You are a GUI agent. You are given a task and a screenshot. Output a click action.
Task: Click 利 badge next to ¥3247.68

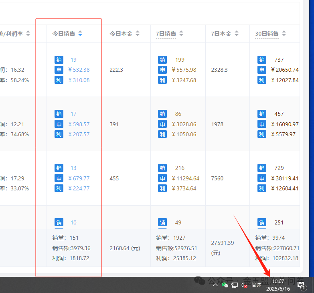click(x=162, y=80)
